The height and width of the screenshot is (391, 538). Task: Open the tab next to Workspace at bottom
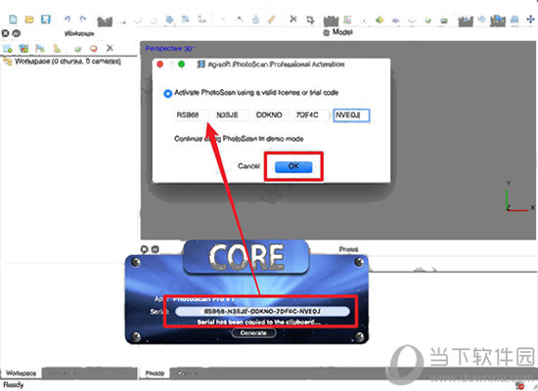[x=62, y=373]
